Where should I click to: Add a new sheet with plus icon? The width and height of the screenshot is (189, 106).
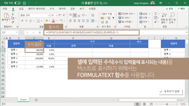pyautogui.click(x=36, y=100)
